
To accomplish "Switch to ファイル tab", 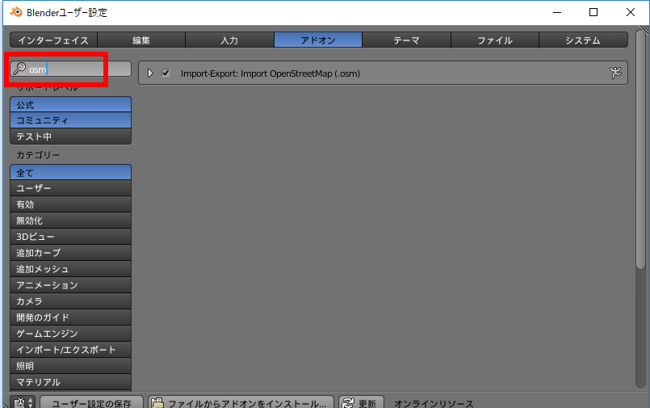I will pyautogui.click(x=495, y=40).
